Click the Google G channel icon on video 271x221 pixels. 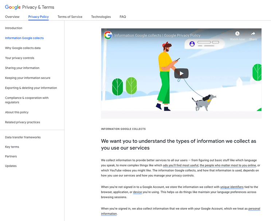click(x=108, y=35)
